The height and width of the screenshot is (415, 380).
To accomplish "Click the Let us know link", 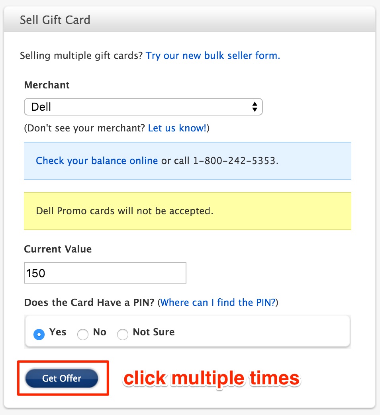I will click(176, 128).
